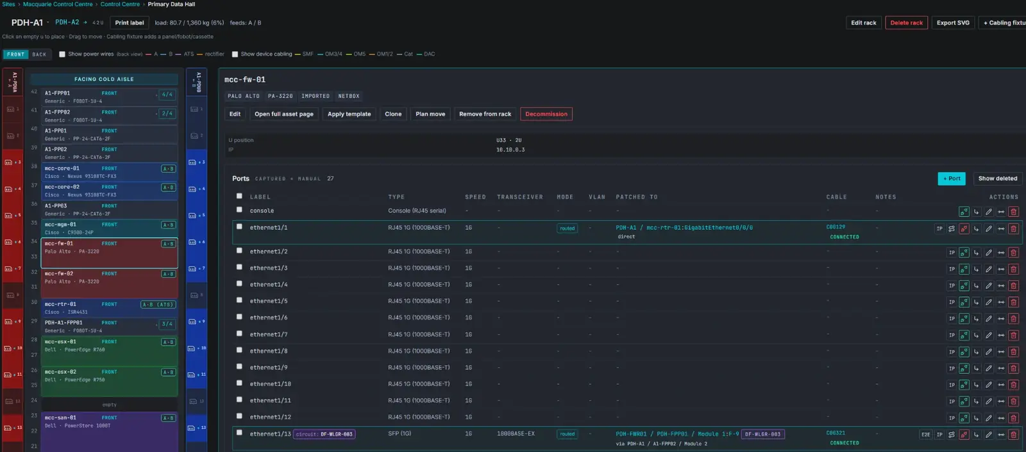Tick the checkbox for ethernet1/10

(239, 383)
